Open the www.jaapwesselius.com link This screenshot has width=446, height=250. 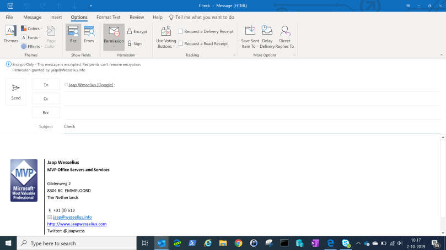click(x=77, y=224)
